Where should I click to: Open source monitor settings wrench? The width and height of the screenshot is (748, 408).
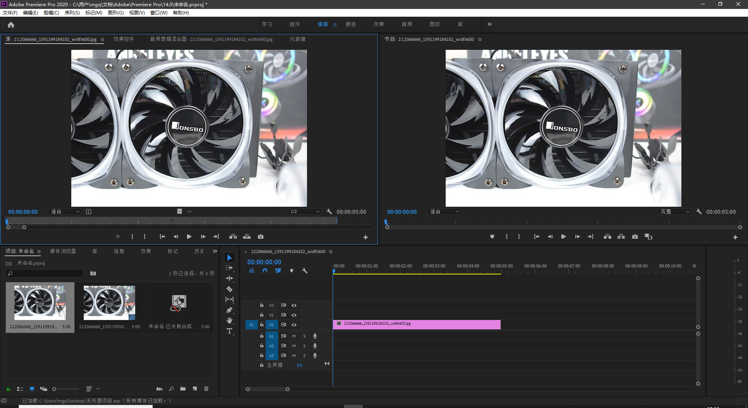(x=329, y=211)
